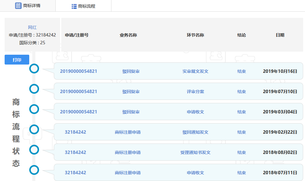Select timeline circle for 2019年03月04日 entry
The height and width of the screenshot is (181, 305).
[x=34, y=109]
